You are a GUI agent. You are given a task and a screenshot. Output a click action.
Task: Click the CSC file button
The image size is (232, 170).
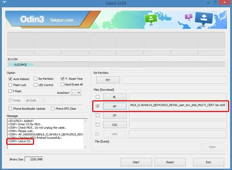(115, 125)
